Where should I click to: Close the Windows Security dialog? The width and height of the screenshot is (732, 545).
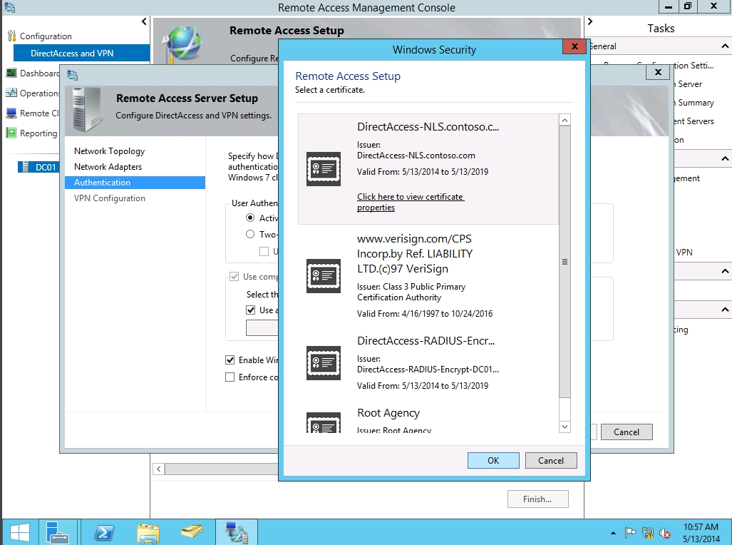point(574,46)
